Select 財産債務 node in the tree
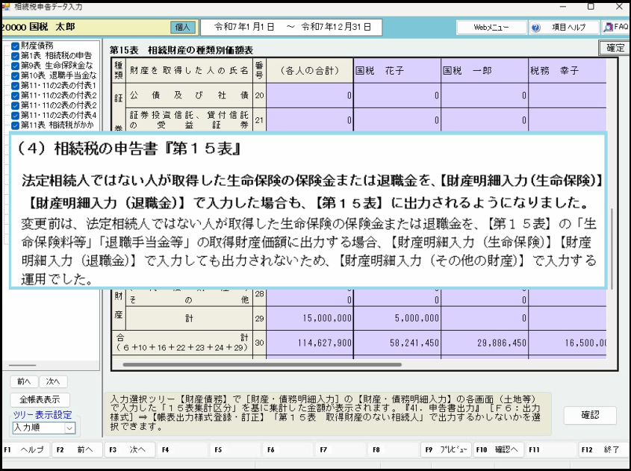Image resolution: width=631 pixels, height=471 pixels. [37, 46]
